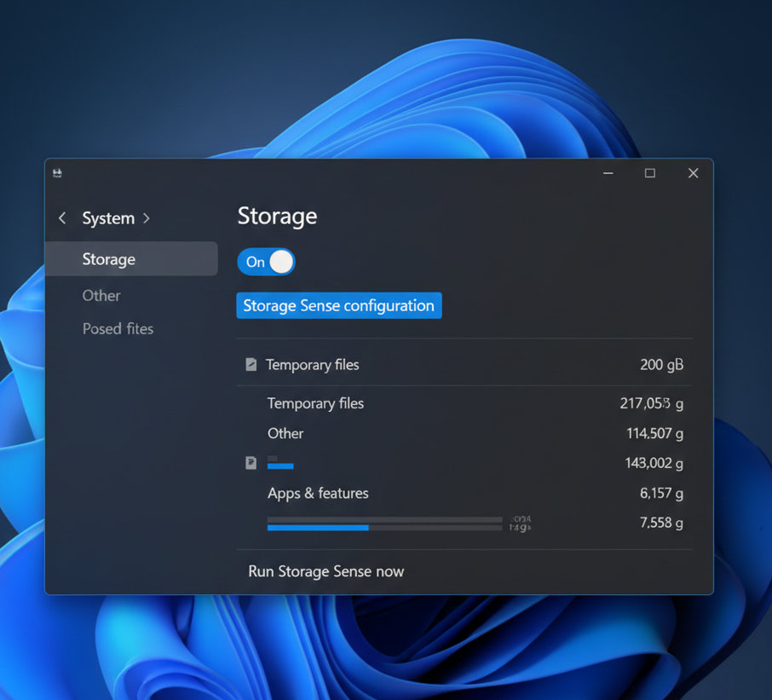Minimize the Settings window
This screenshot has width=772, height=700.
(x=608, y=173)
